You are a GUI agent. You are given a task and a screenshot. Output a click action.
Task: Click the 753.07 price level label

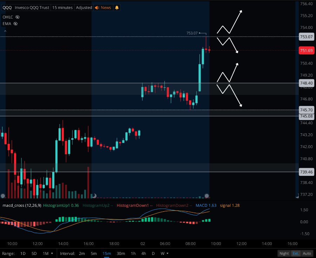306,37
